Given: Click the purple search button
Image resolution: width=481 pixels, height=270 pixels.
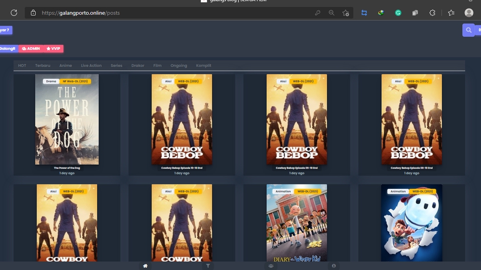Looking at the screenshot, I should tap(468, 30).
